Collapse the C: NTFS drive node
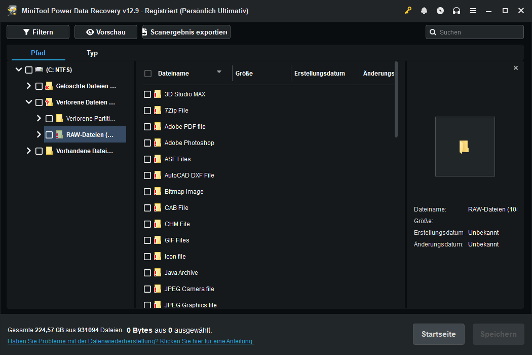The height and width of the screenshot is (355, 532). pyautogui.click(x=19, y=69)
